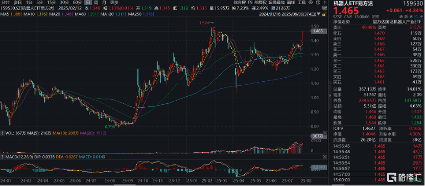This screenshot has height=186, width=425.
Task: Click the 净值走势 link
Action: click(342, 21)
